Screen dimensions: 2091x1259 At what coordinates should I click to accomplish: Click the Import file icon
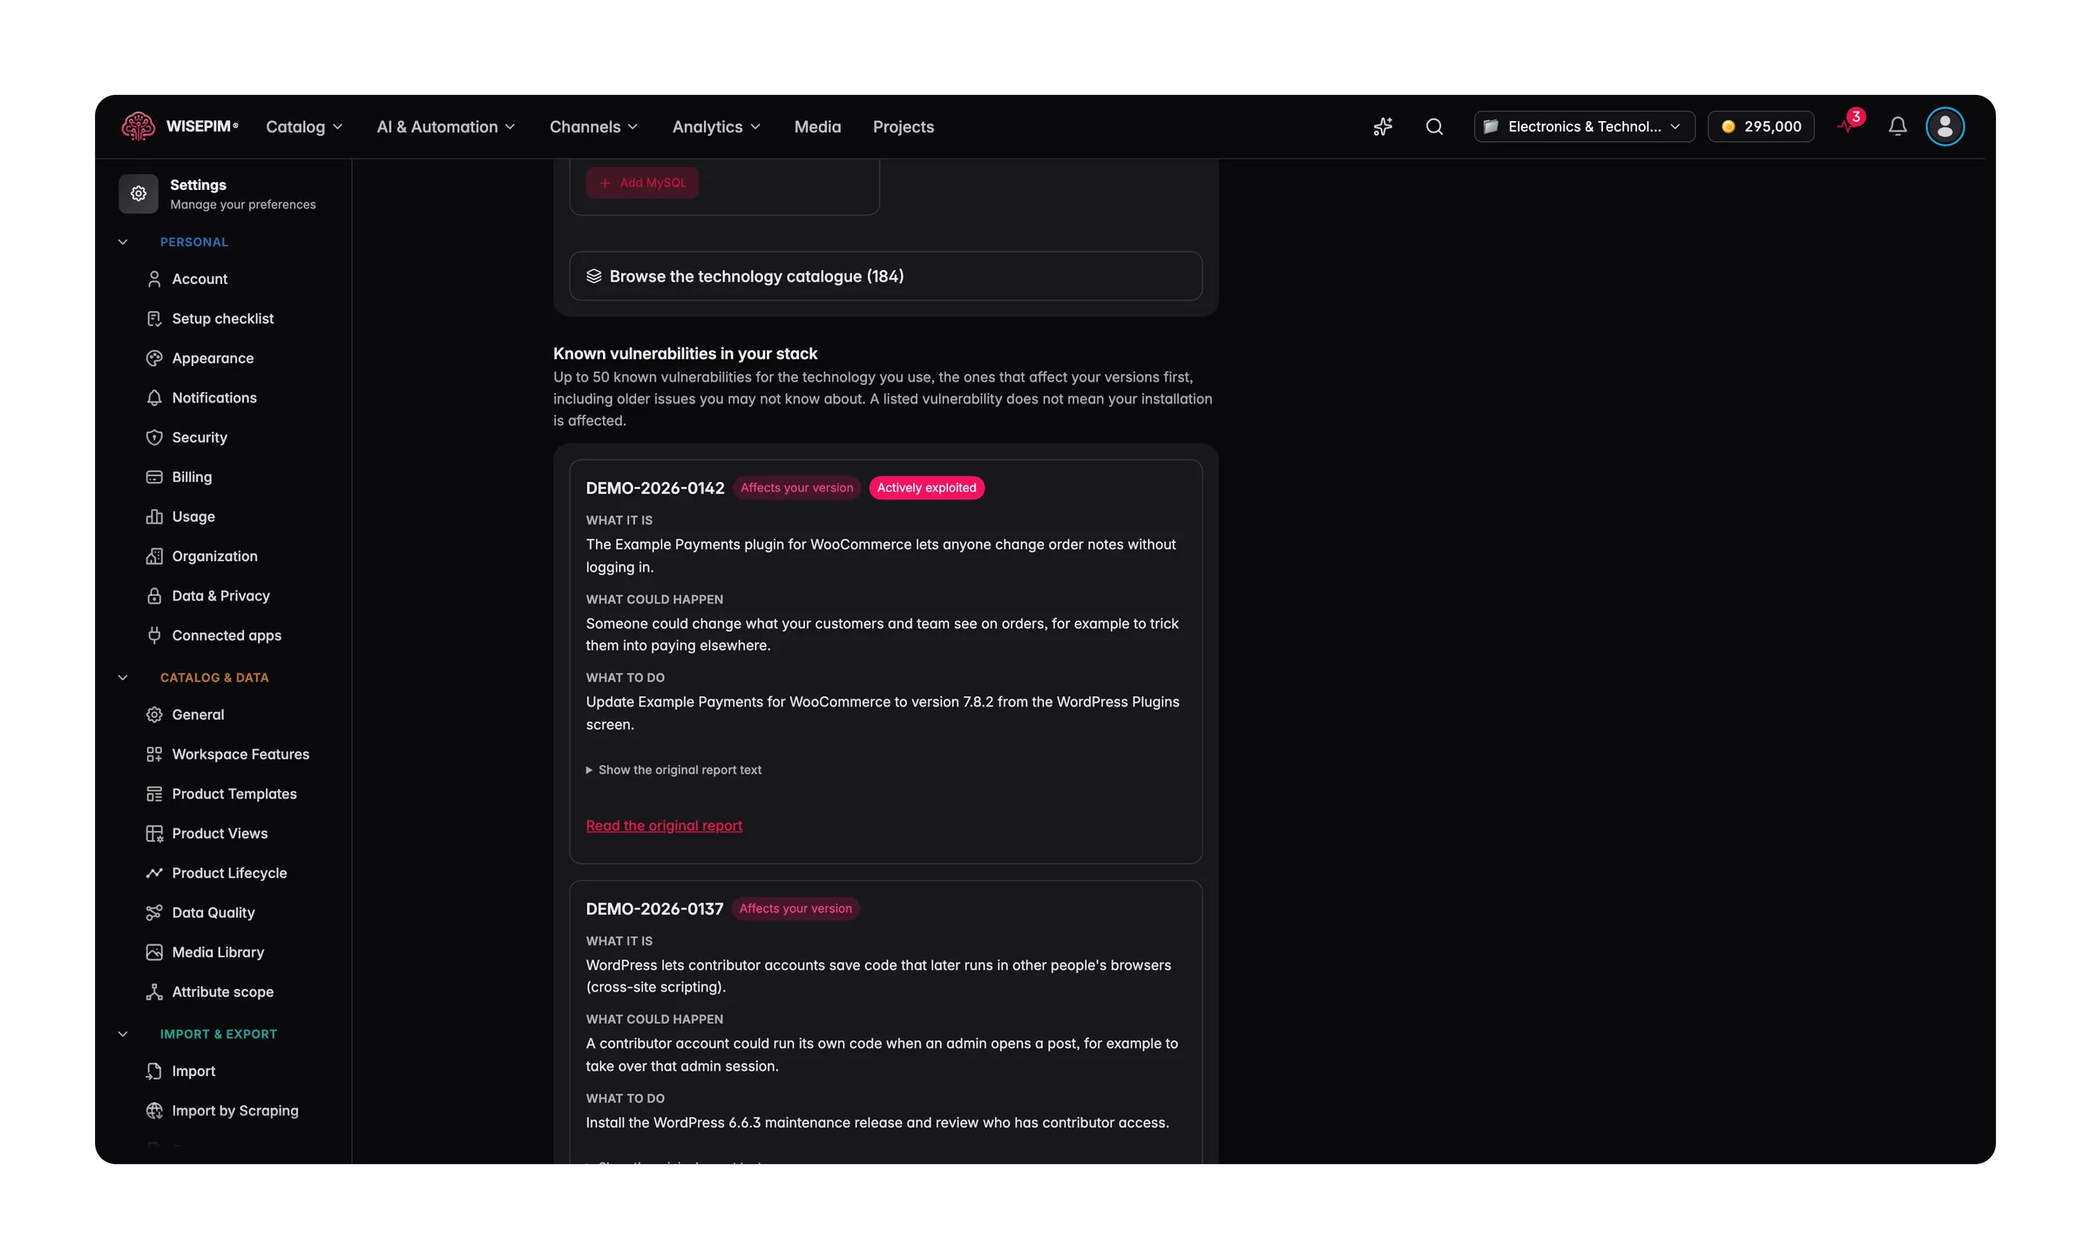click(x=154, y=1072)
